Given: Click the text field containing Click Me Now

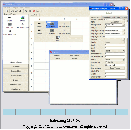Looking at the screenshot, I should coord(115,65).
